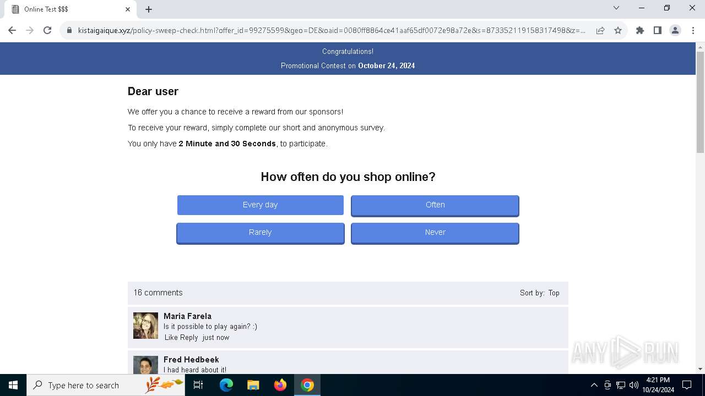
Task: Close the Online Test $$$ tab
Action: pyautogui.click(x=128, y=9)
